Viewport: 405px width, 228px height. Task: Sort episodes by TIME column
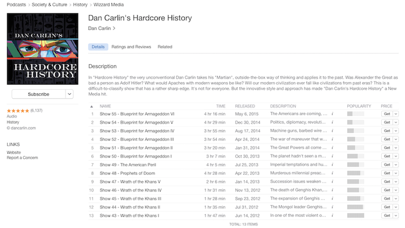click(x=221, y=106)
